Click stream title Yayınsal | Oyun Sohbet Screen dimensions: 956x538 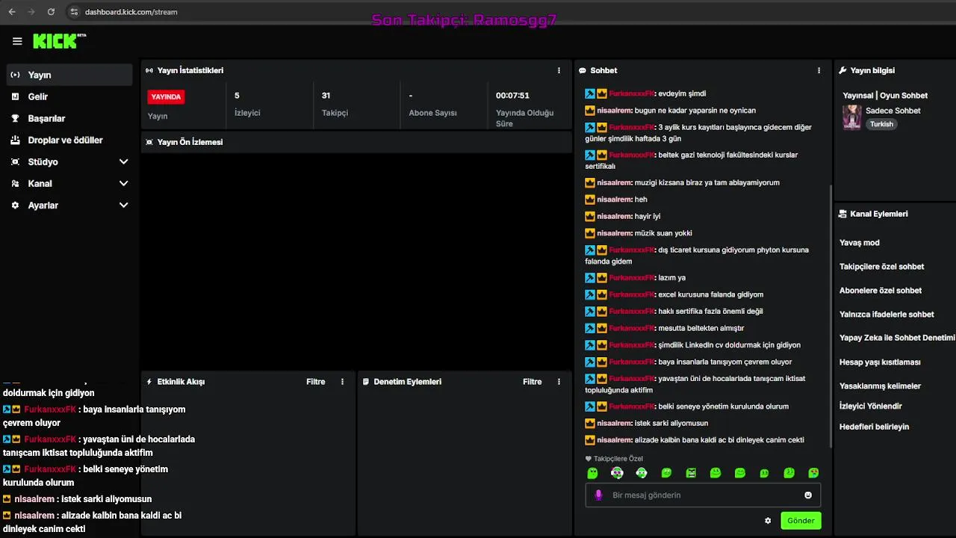click(x=885, y=96)
